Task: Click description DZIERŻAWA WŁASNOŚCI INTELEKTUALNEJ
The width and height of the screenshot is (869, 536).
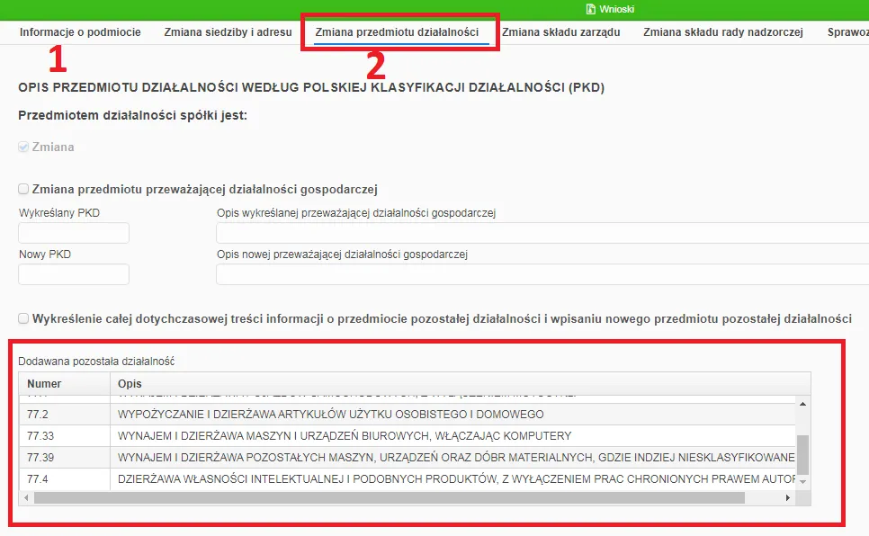Action: (x=456, y=479)
